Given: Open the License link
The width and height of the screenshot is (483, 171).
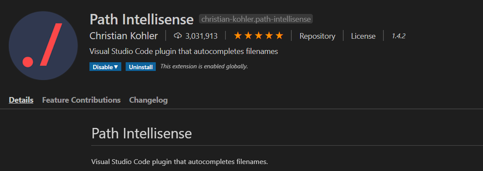Looking at the screenshot, I should click(x=363, y=36).
